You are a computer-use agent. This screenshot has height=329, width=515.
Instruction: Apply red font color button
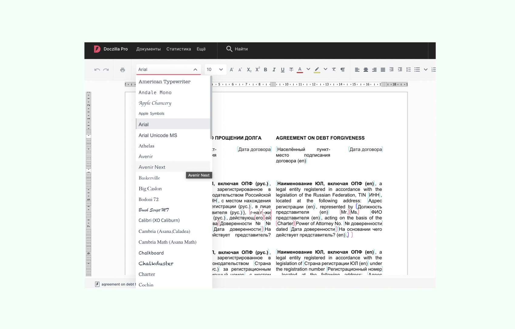(x=300, y=70)
